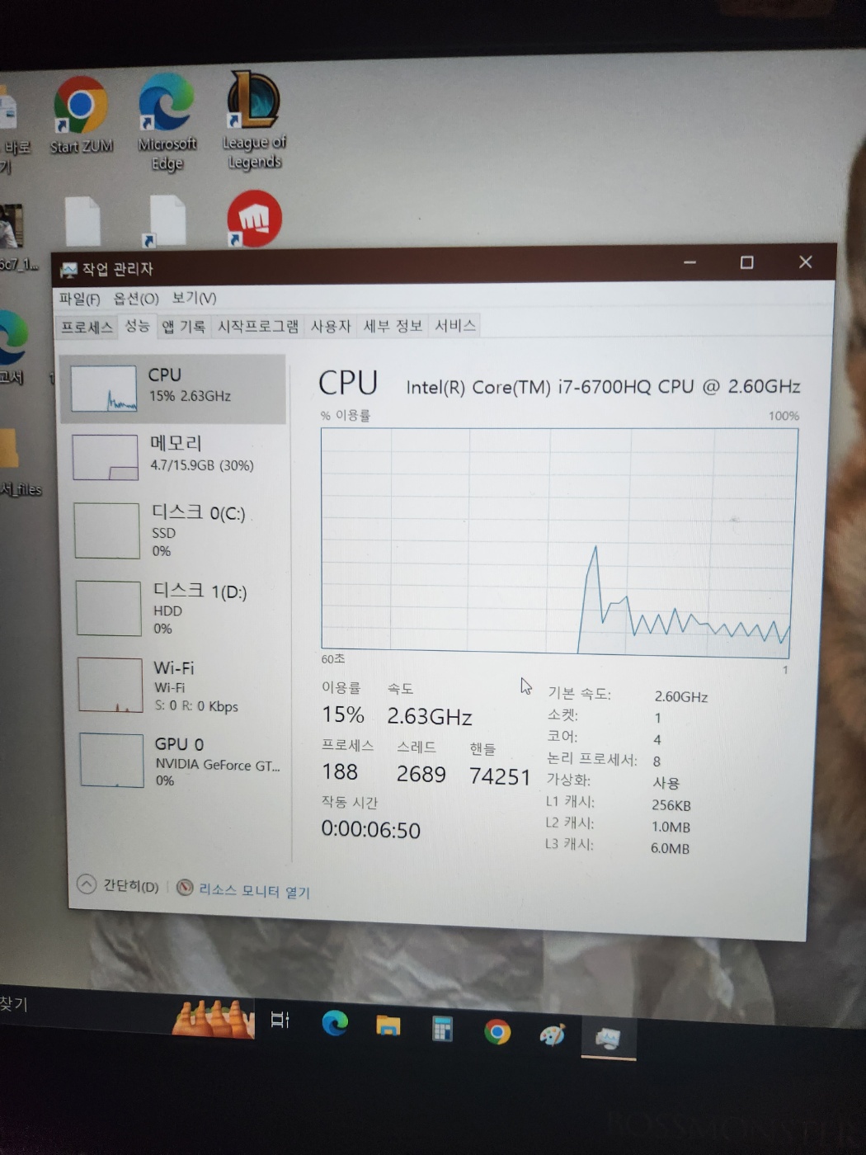The width and height of the screenshot is (866, 1155).
Task: Open Task View on the taskbar
Action: [280, 1020]
